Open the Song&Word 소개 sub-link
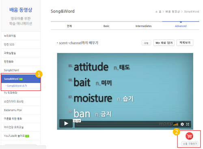This screenshot has height=149, width=203. [x=16, y=86]
